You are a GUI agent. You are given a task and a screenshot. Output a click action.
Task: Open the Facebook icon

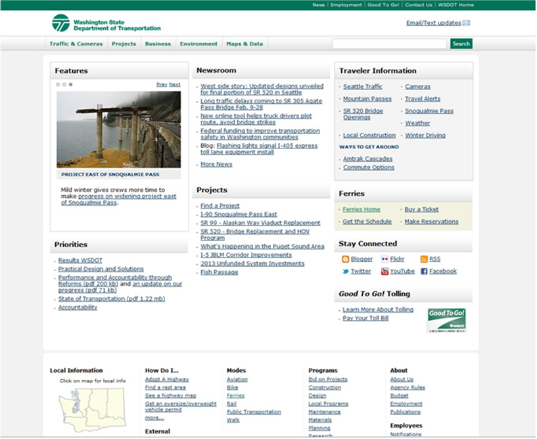click(x=424, y=271)
